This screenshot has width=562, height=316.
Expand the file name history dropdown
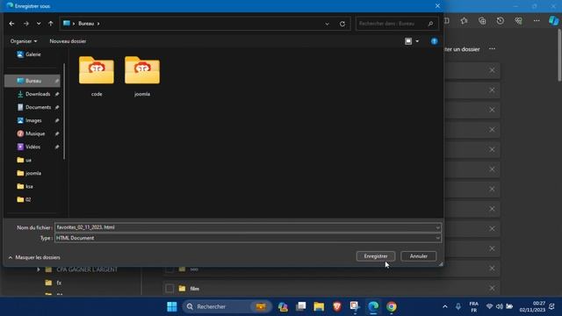point(437,227)
